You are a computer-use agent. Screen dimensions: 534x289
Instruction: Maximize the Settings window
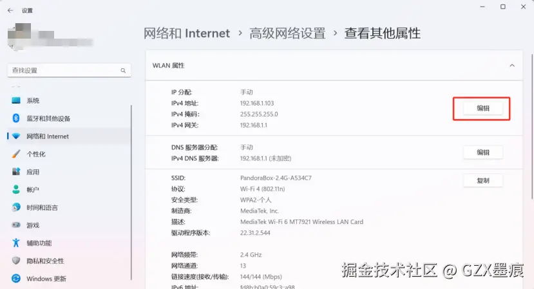(502, 7)
